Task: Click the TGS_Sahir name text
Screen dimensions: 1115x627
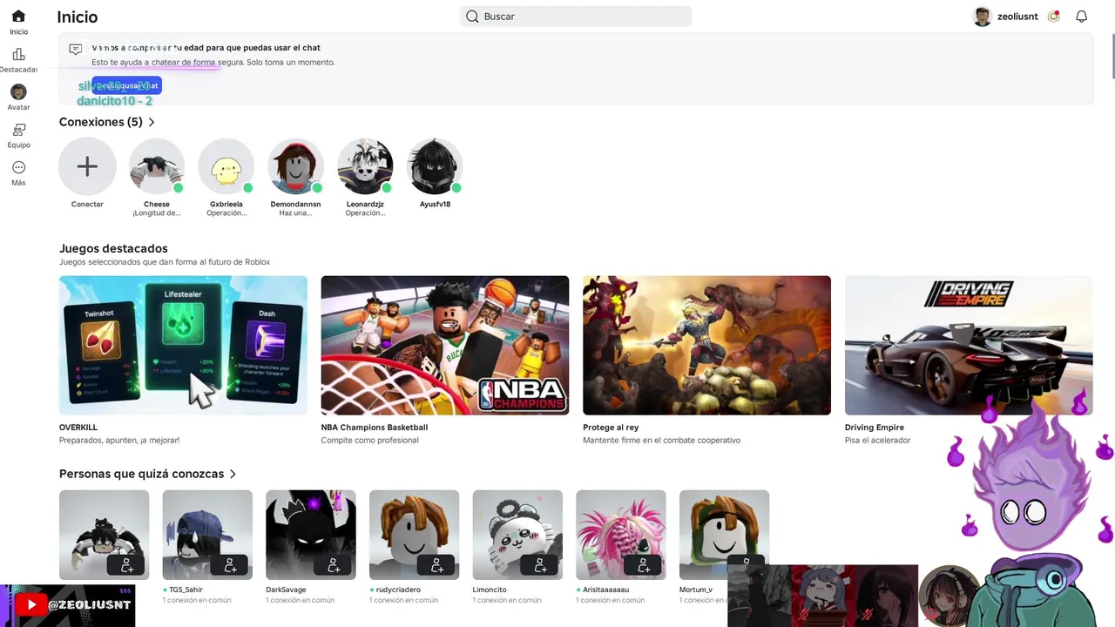Action: pos(186,590)
